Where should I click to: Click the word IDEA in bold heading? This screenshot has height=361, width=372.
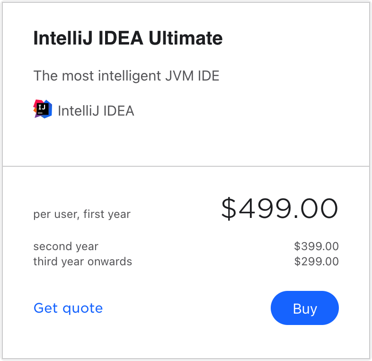click(121, 38)
